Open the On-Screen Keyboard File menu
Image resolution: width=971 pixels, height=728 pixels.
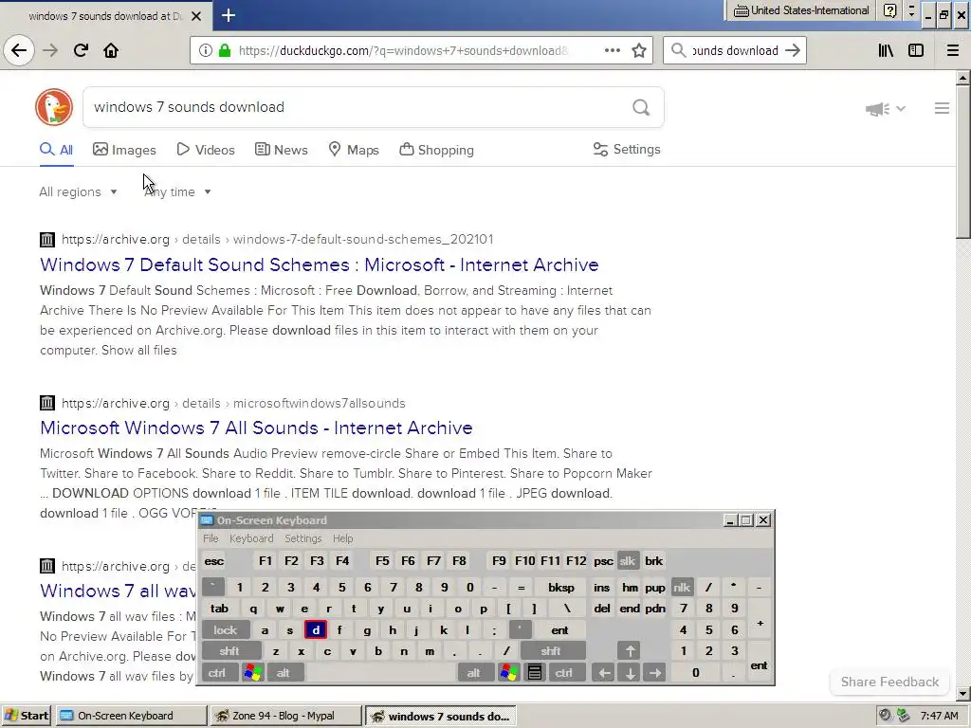point(211,538)
